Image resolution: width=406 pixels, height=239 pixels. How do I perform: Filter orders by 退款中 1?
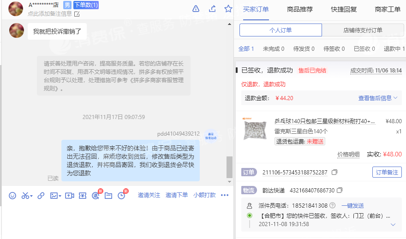394,49
